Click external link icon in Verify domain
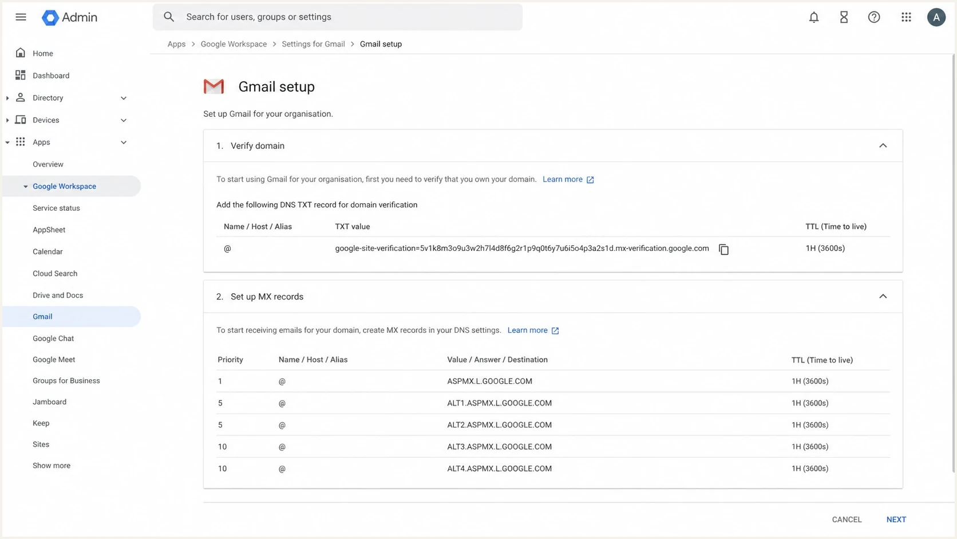This screenshot has width=957, height=539. pos(590,180)
